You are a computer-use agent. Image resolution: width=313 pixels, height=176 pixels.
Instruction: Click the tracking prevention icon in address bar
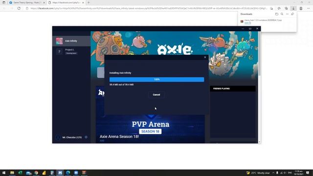point(271,8)
